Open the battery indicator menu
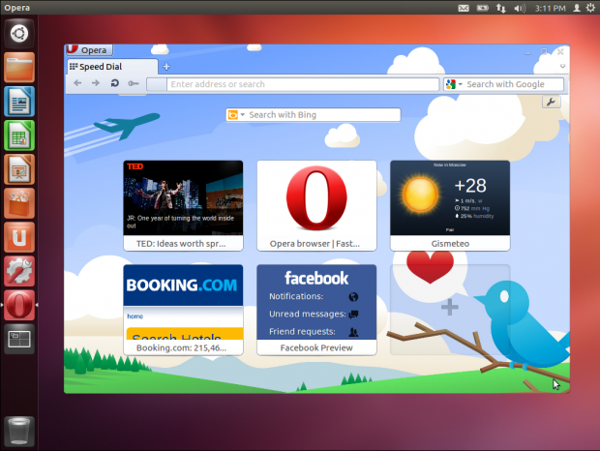This screenshot has width=600, height=451. 483,8
